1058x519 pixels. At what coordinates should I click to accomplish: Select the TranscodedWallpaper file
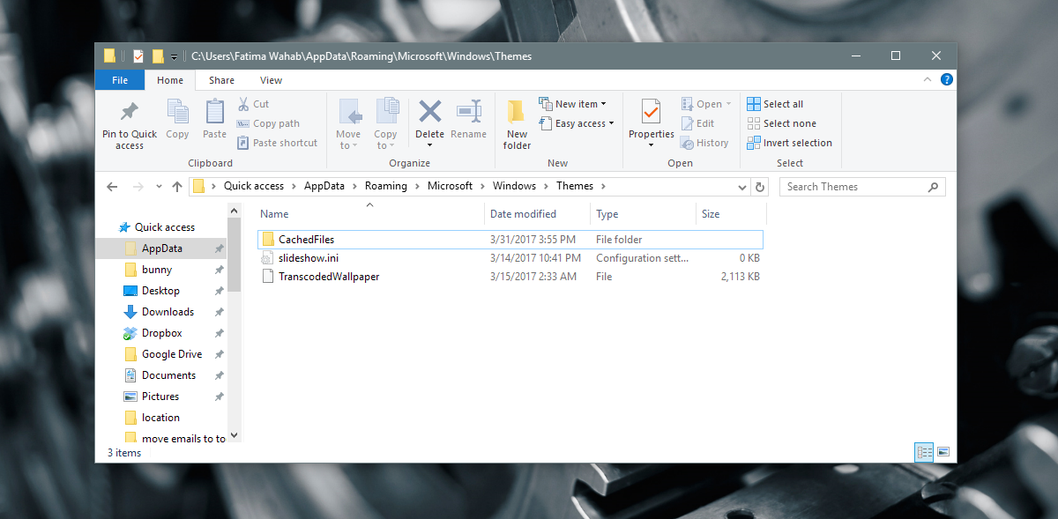pos(510,277)
